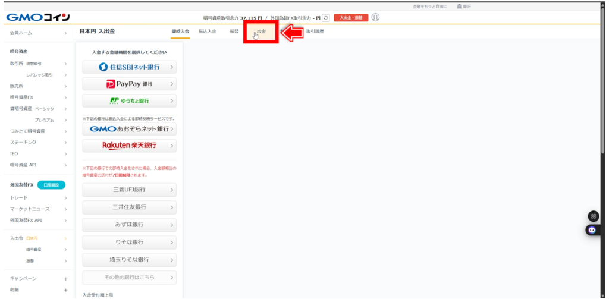Screen dimensions: 609x299
Task: Select 住信SBIネット銀行 for deposit
Action: (129, 67)
